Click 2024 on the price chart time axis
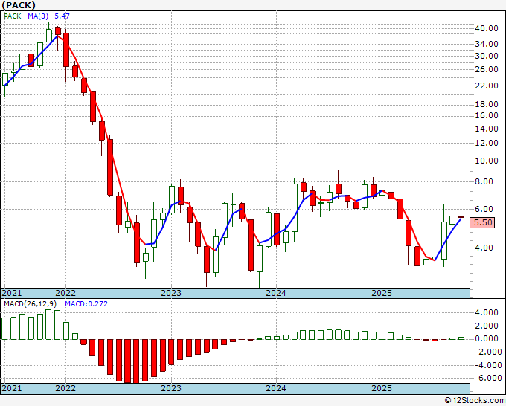 [x=276, y=293]
